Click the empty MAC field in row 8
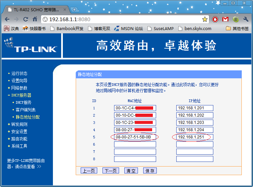Viewport: 253px width, 187px height. point(135,159)
